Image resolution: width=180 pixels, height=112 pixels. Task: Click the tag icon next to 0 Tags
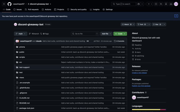tap(41, 34)
